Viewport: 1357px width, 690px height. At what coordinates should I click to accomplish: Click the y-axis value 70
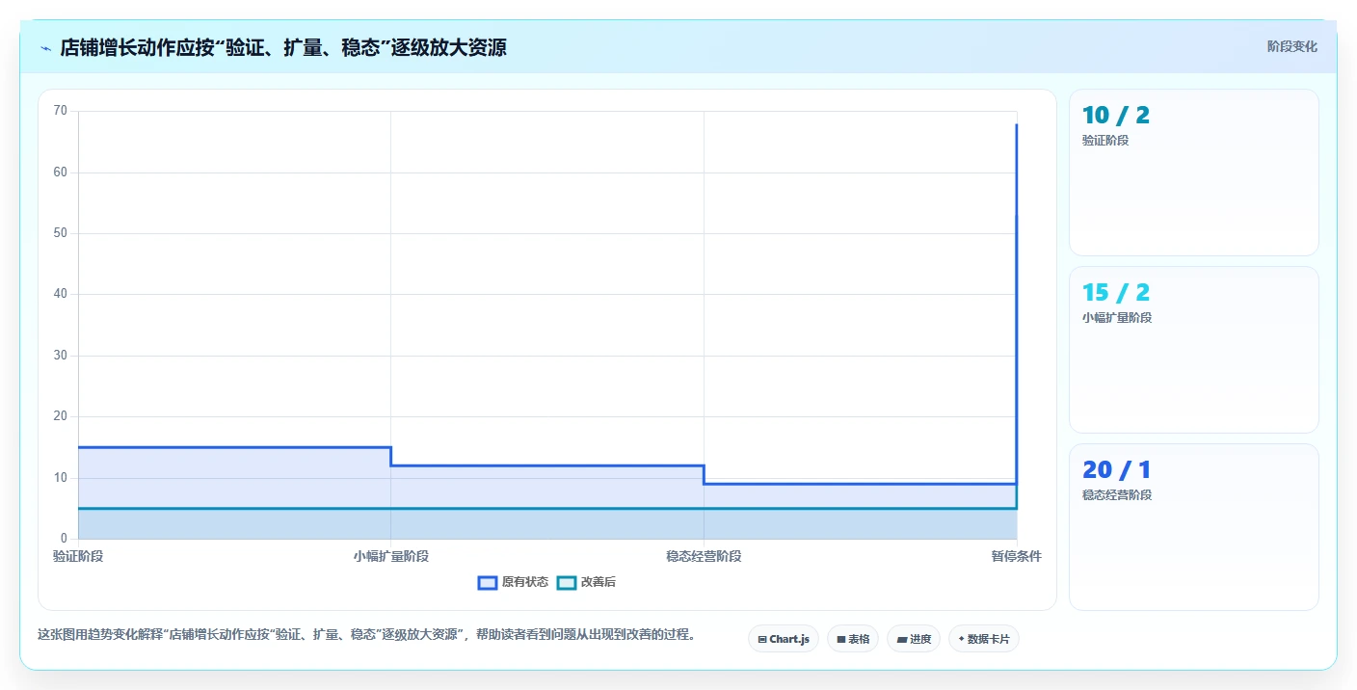point(61,111)
